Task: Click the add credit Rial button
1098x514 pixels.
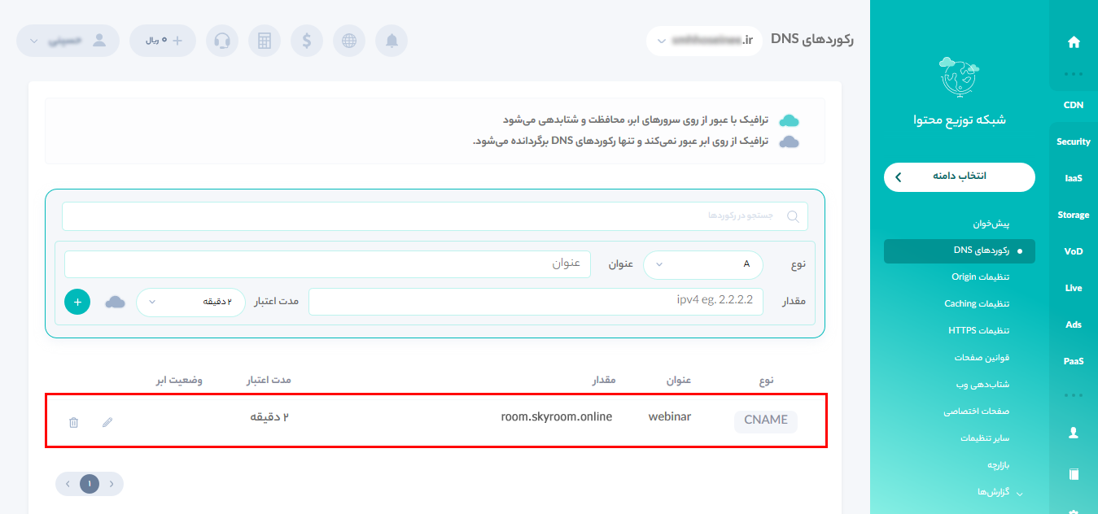Action: pyautogui.click(x=163, y=41)
